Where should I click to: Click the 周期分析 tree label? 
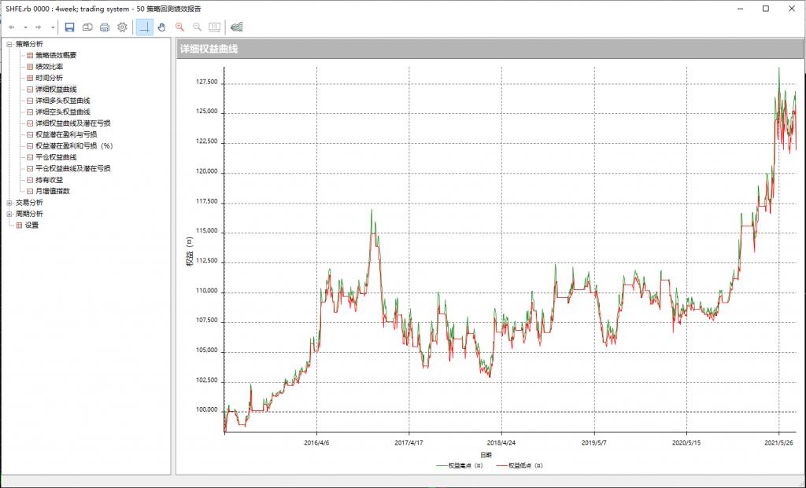tap(29, 214)
